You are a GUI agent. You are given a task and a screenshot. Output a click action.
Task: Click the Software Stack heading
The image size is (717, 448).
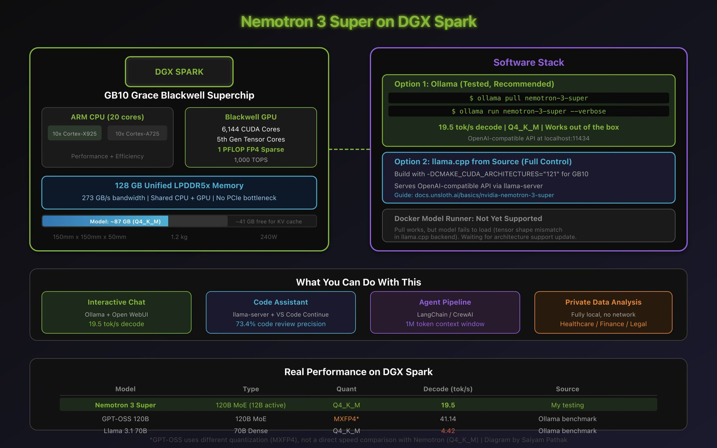529,62
